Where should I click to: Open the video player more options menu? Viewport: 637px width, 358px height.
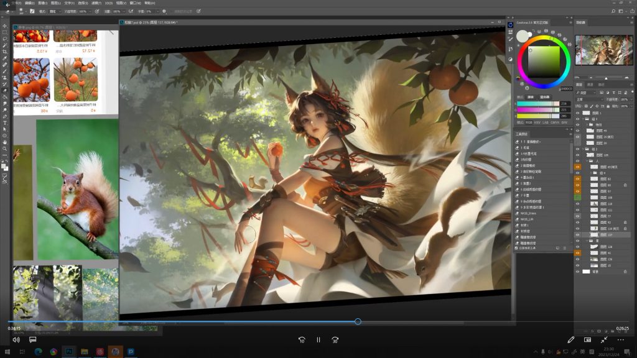620,340
